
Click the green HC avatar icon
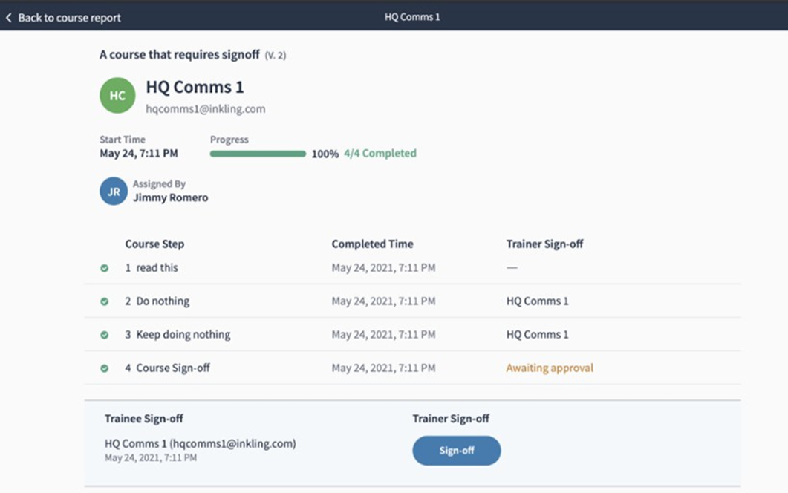(117, 96)
